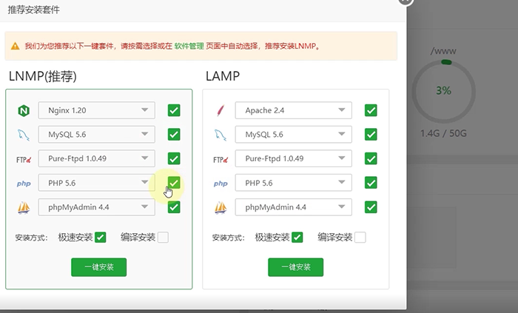Screen dimensions: 518x313
Task: Enable 编译安装 checkbox in LAMP
Action: pyautogui.click(x=360, y=238)
